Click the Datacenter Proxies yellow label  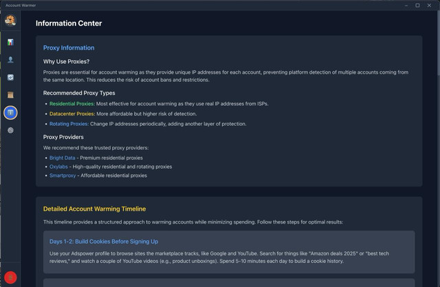[72, 114]
